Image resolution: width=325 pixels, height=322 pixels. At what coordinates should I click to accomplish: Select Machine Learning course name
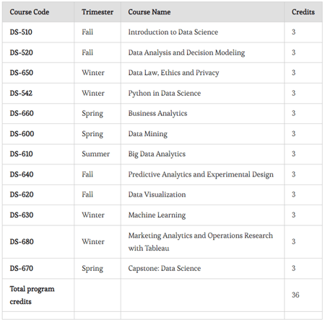[x=157, y=215]
